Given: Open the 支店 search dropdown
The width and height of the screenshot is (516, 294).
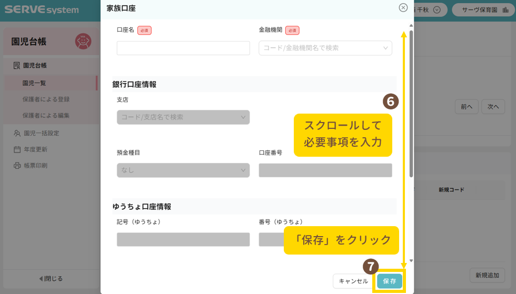Looking at the screenshot, I should (x=183, y=117).
